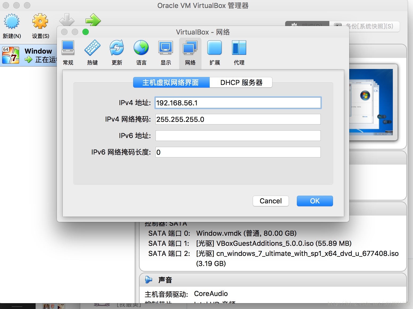
Task: Click the 设置(S) gear icon in manager
Action: 40,21
